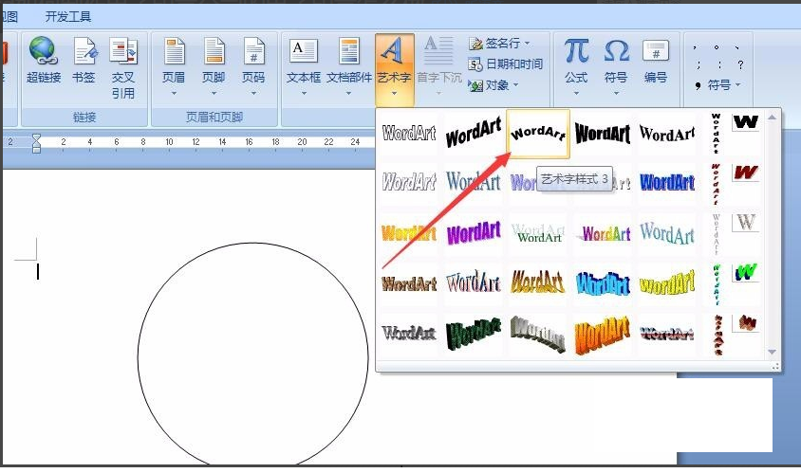
Task: Choose the heavy black pinched WordArt style
Action: point(603,134)
